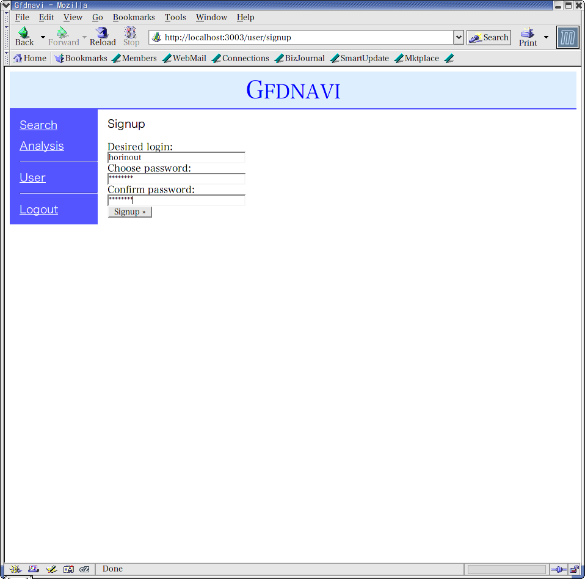Click the Mozilla throbber logo

568,37
